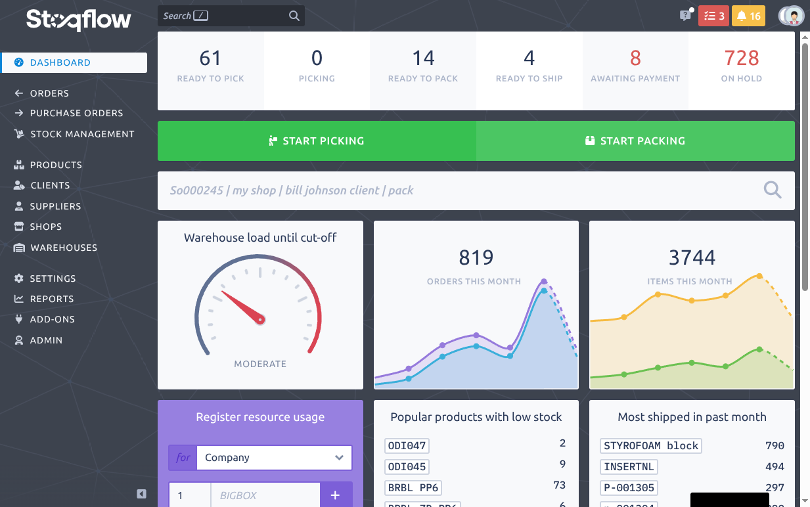
Task: Open the user profile avatar menu
Action: pyautogui.click(x=792, y=15)
